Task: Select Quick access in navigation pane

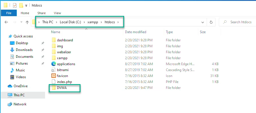Action: [x=23, y=36]
